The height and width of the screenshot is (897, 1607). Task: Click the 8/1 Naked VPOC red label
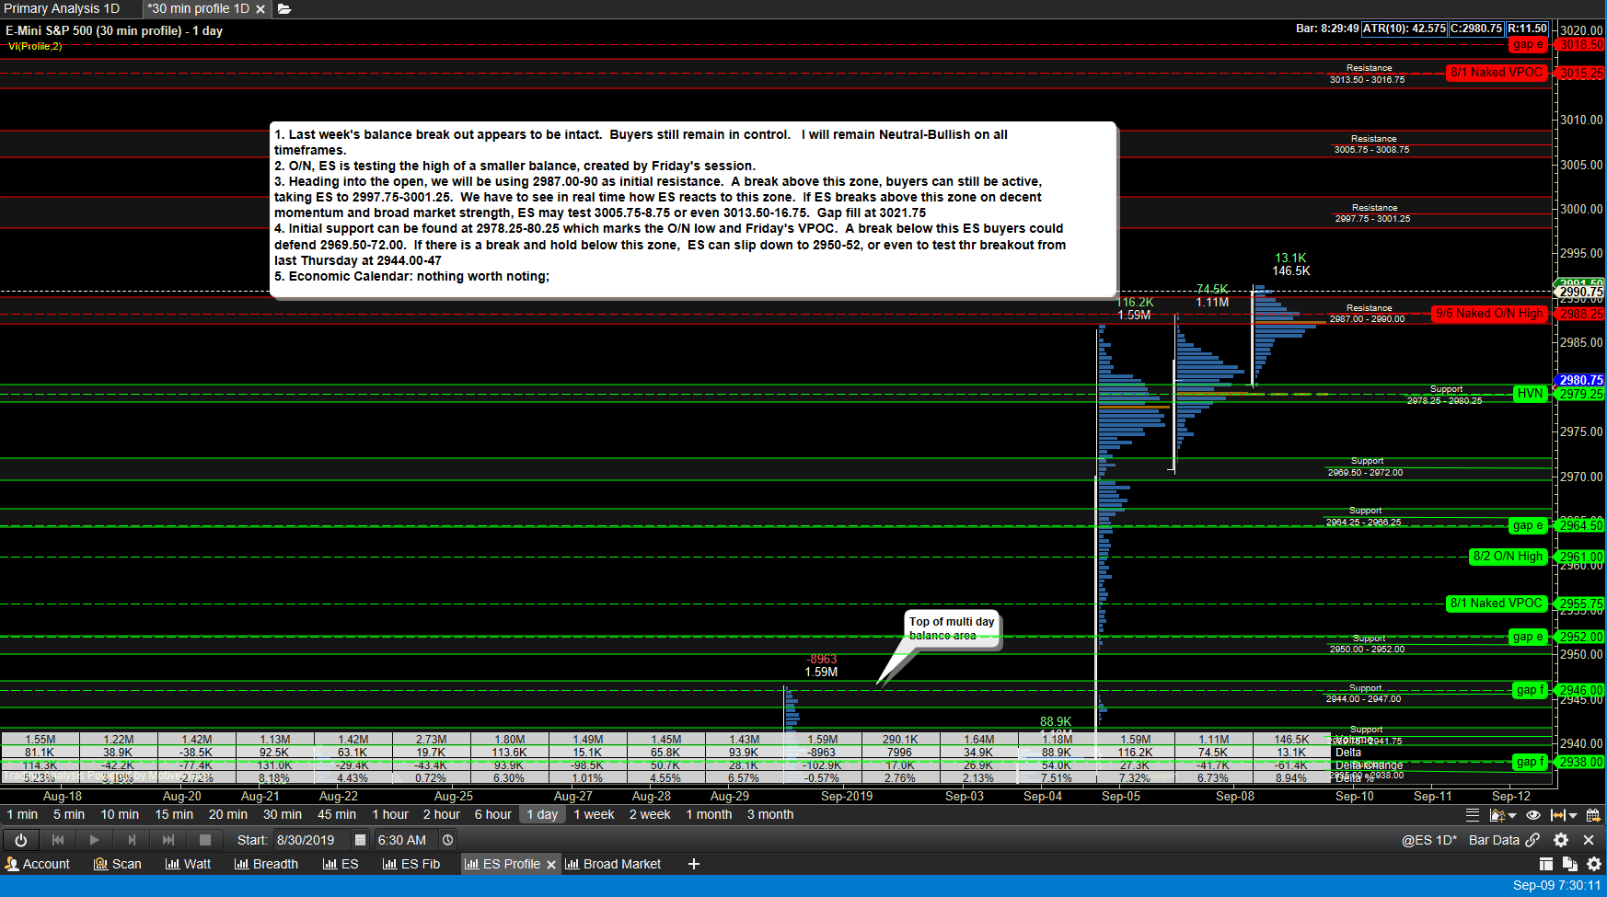click(x=1497, y=73)
